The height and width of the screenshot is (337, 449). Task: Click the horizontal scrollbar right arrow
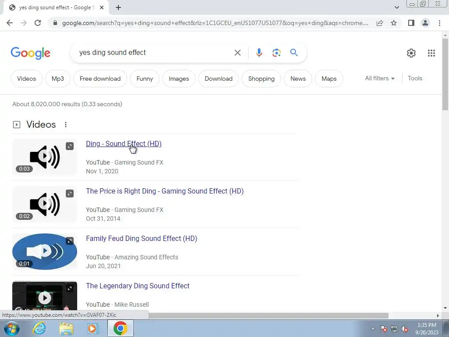point(438,315)
